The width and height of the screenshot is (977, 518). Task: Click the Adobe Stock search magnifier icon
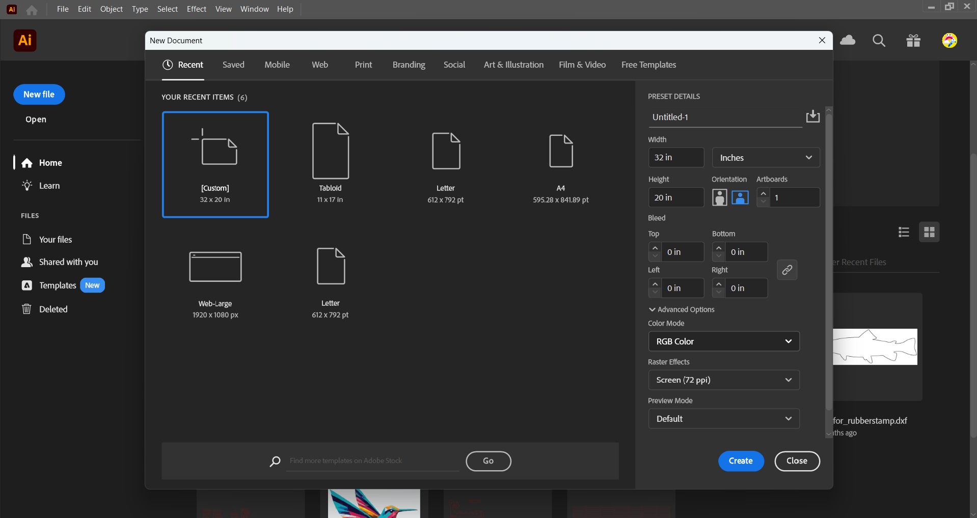pyautogui.click(x=275, y=461)
